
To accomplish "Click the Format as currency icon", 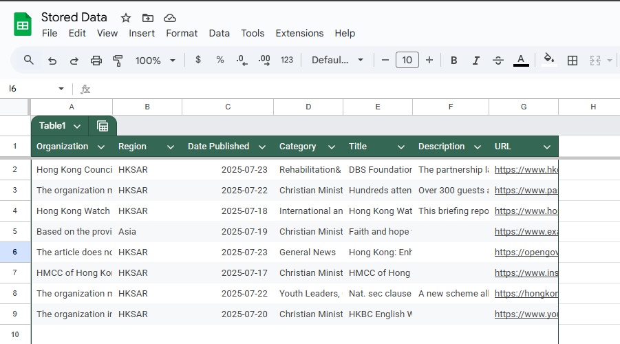I will click(x=198, y=60).
